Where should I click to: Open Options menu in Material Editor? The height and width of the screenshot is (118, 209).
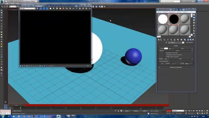(x=179, y=12)
